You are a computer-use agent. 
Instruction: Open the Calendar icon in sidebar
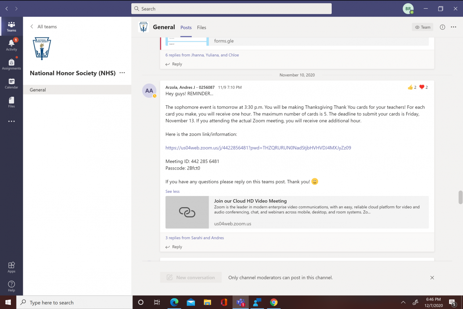click(11, 83)
